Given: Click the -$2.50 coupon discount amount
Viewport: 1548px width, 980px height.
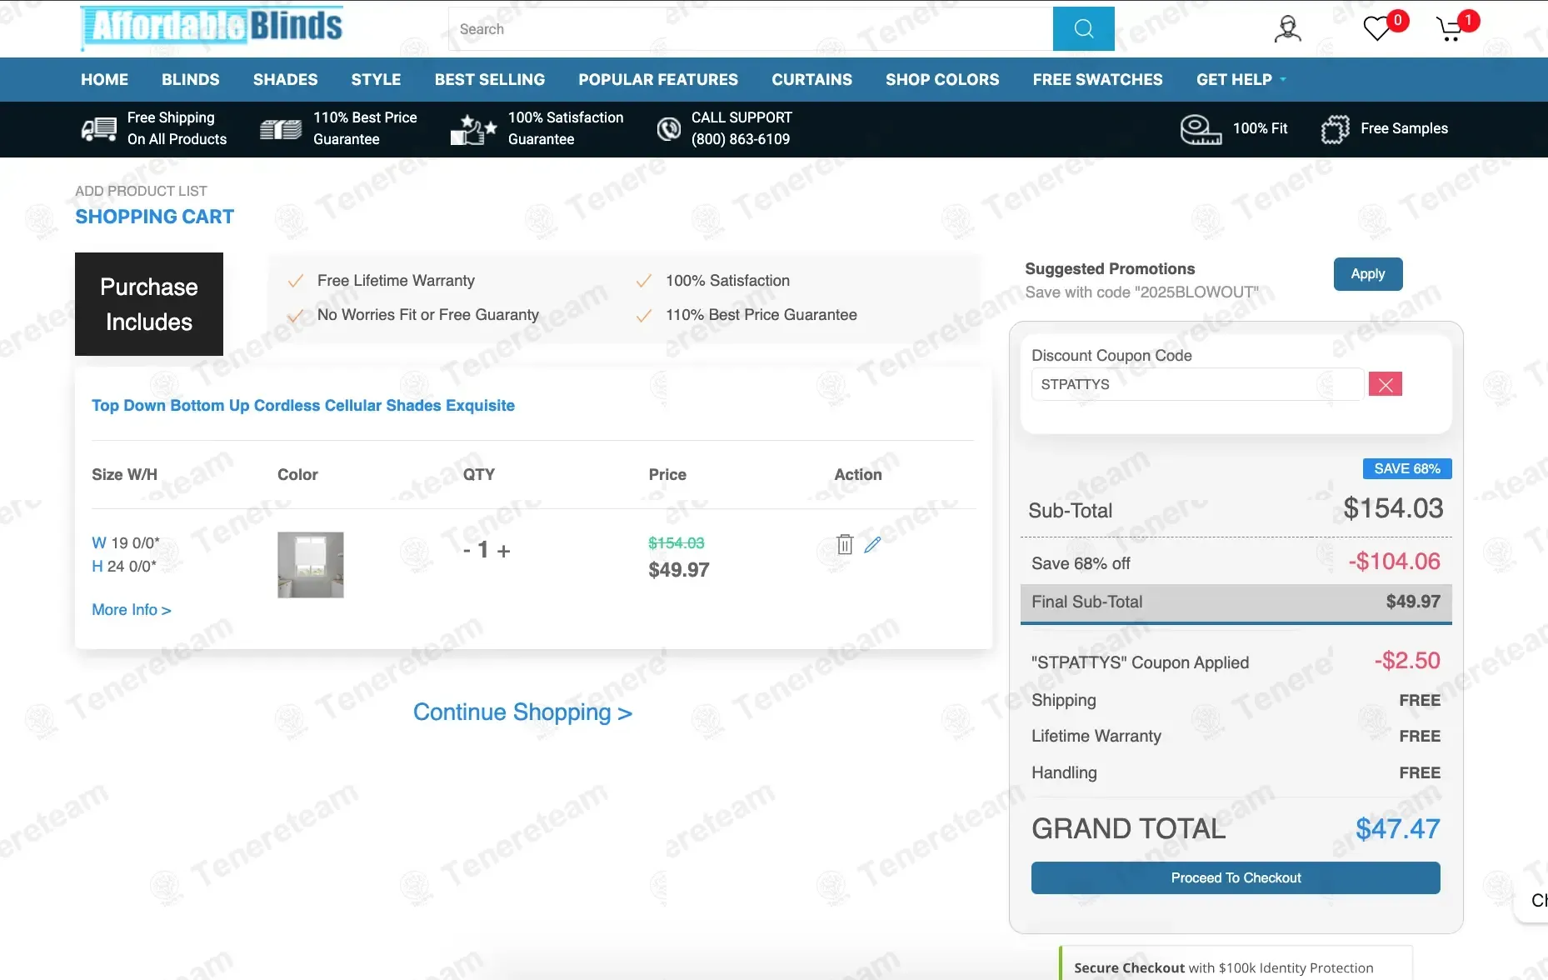Looking at the screenshot, I should point(1407,661).
